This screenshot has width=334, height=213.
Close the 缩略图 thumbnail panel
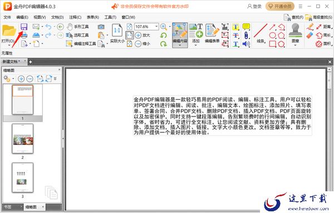59,70
